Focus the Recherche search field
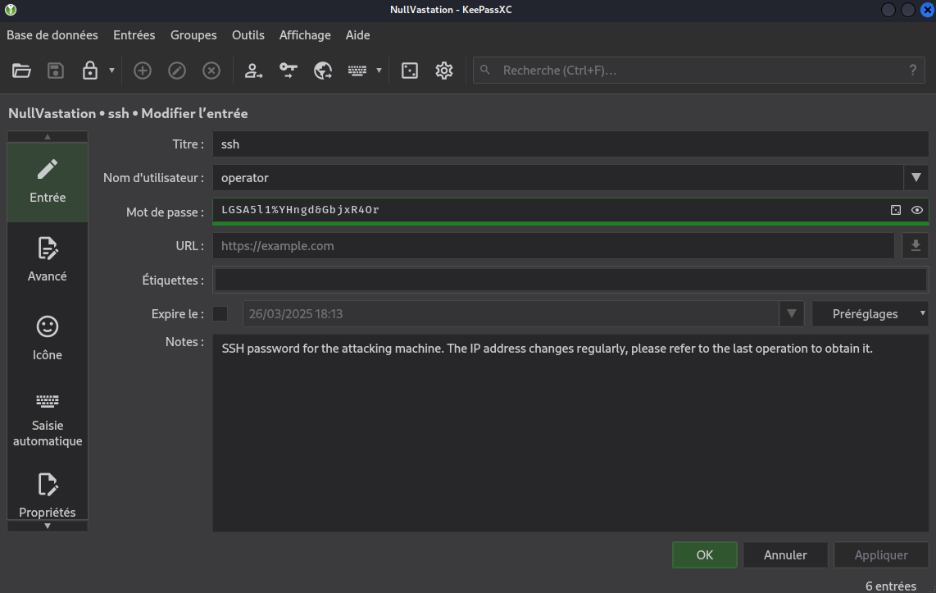936x593 pixels. [x=698, y=71]
